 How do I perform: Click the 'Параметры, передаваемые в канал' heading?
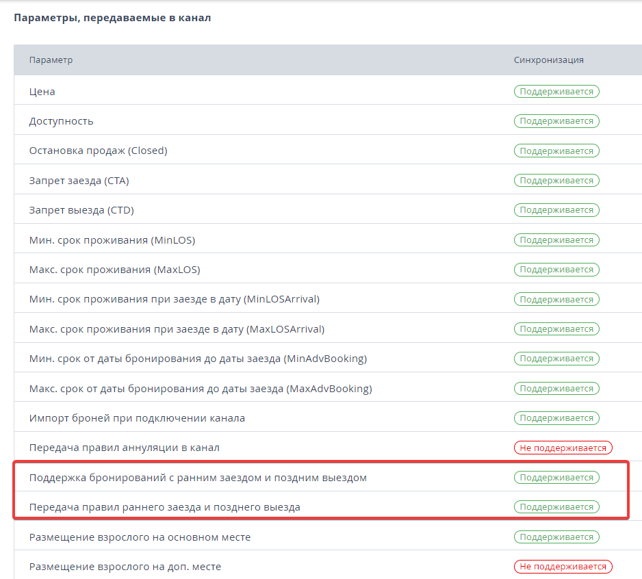click(112, 18)
